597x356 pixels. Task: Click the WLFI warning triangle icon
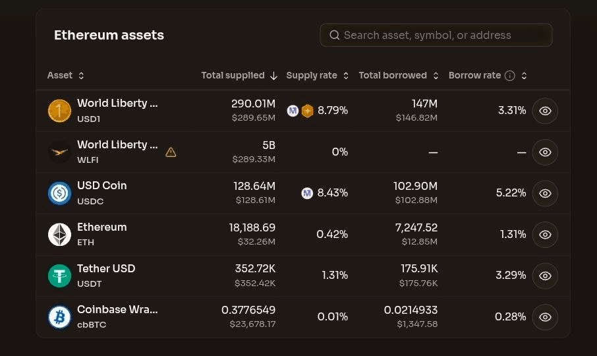[171, 152]
